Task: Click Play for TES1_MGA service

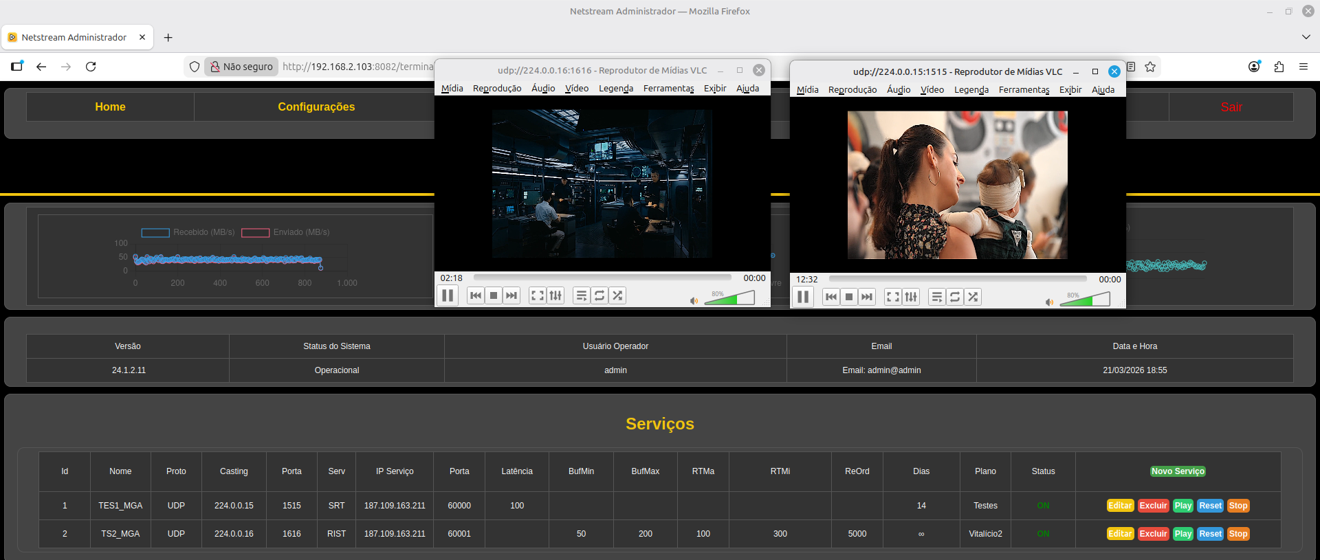Action: 1183,506
